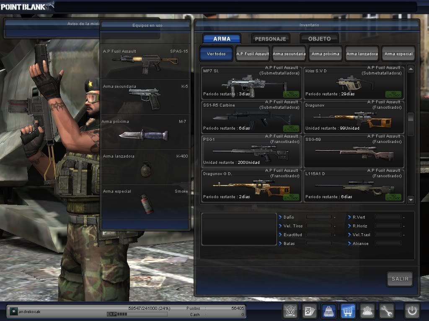Screen dimensions: 429x321
Task: Click the equipped M-7 knife slot
Action: (145, 132)
